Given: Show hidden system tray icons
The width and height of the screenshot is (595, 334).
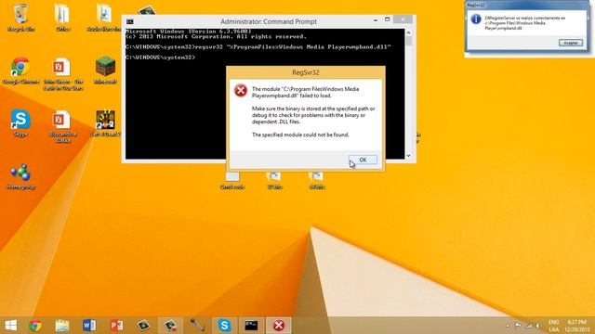Looking at the screenshot, I should (508, 326).
